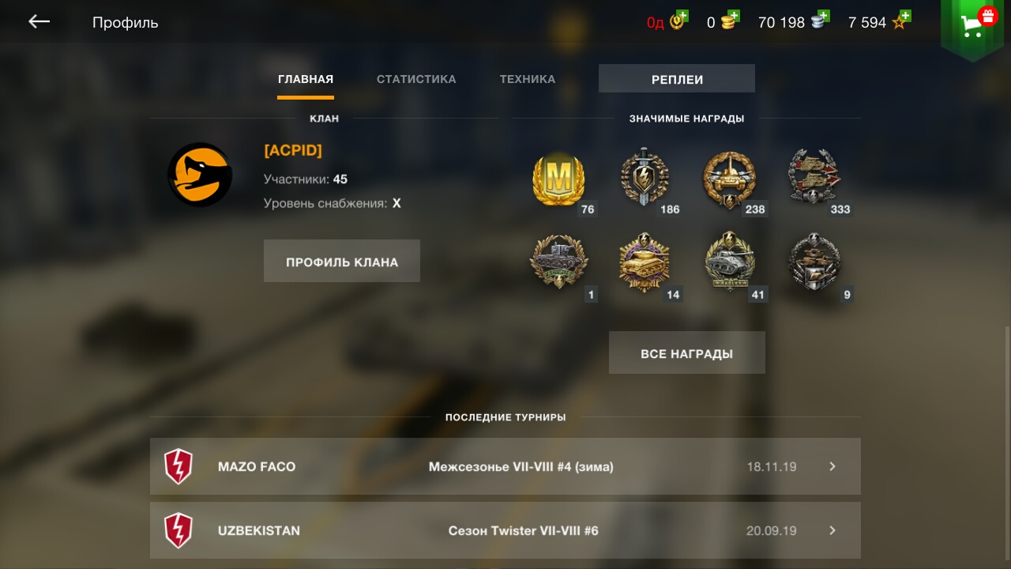Select the Mastery badge medal with 76
Viewport: 1011px width, 569px height.
pyautogui.click(x=560, y=180)
